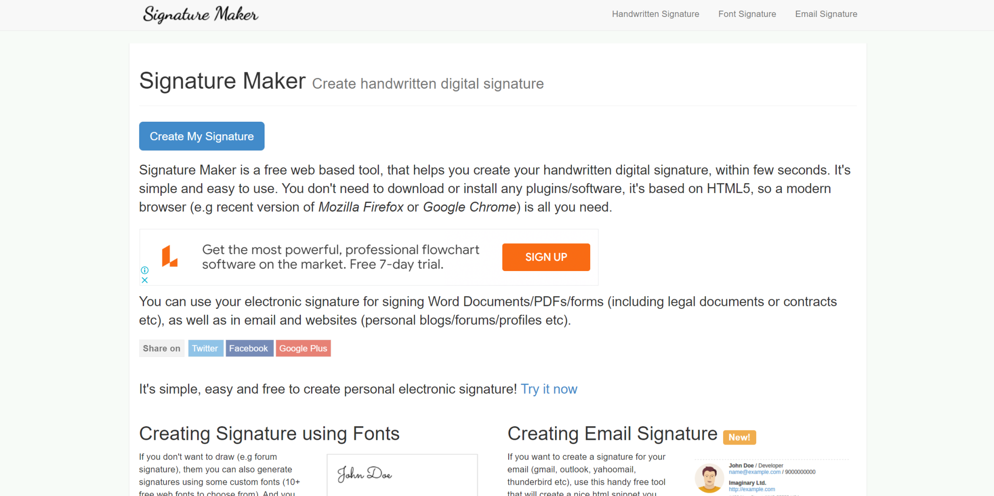
Task: Click the Share on label
Action: [162, 348]
